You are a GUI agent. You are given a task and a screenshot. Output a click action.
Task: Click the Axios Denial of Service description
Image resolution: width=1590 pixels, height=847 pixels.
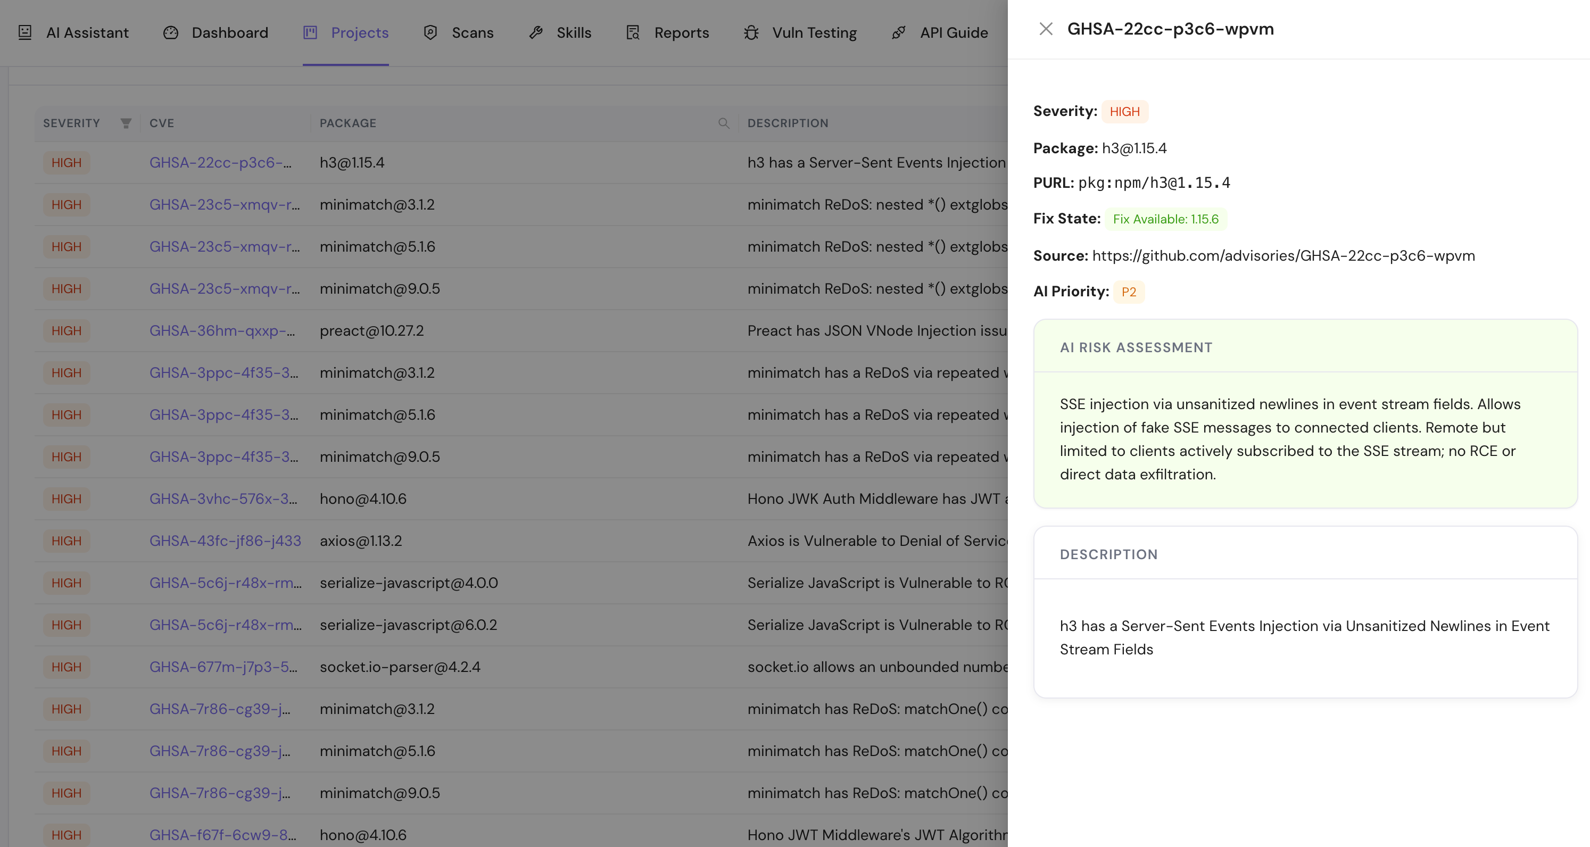[x=877, y=541]
